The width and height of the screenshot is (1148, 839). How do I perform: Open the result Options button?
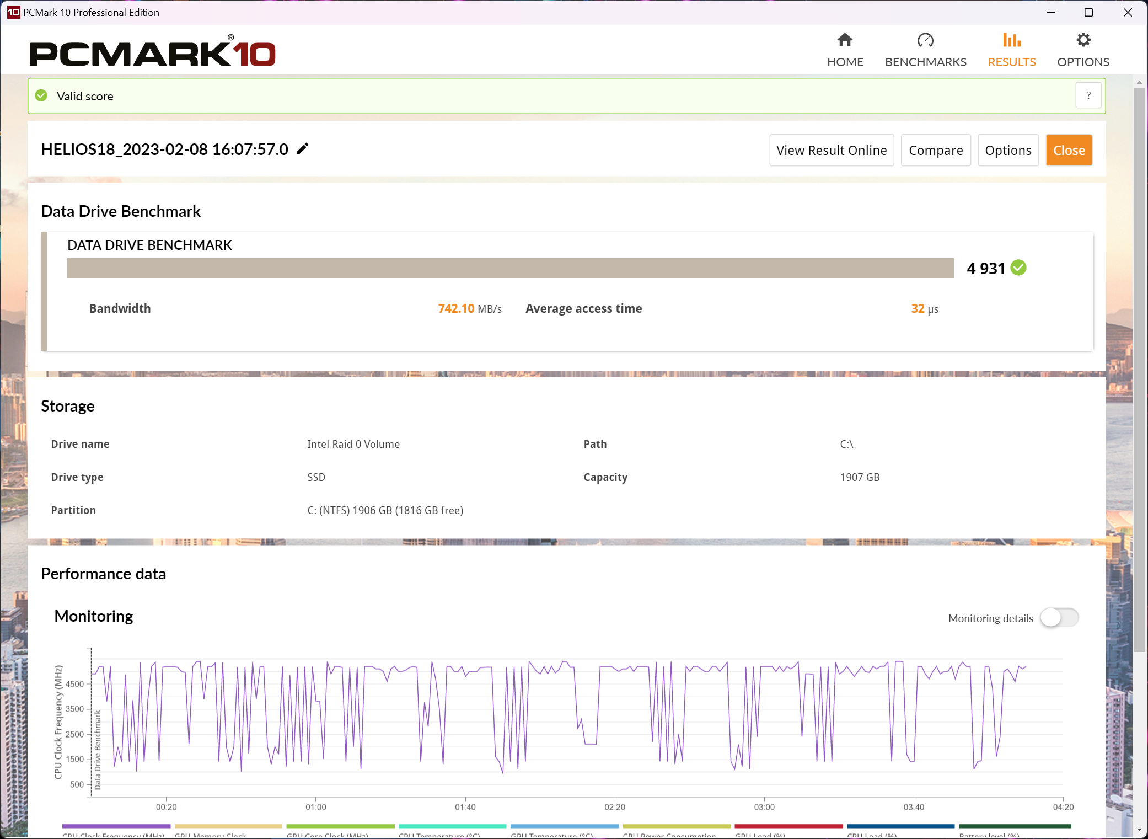coord(1007,150)
